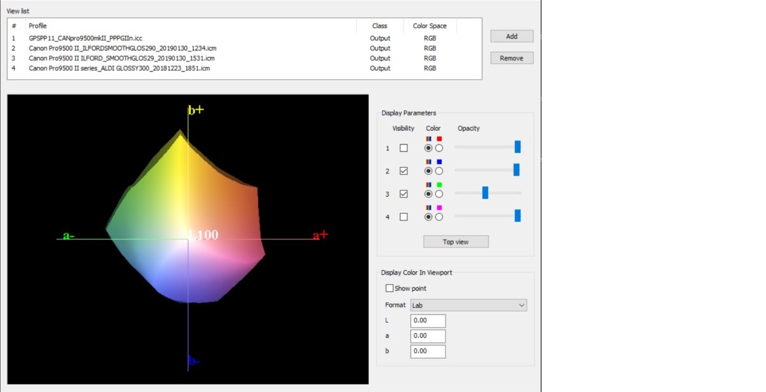Click the Color Space column header

tap(430, 26)
